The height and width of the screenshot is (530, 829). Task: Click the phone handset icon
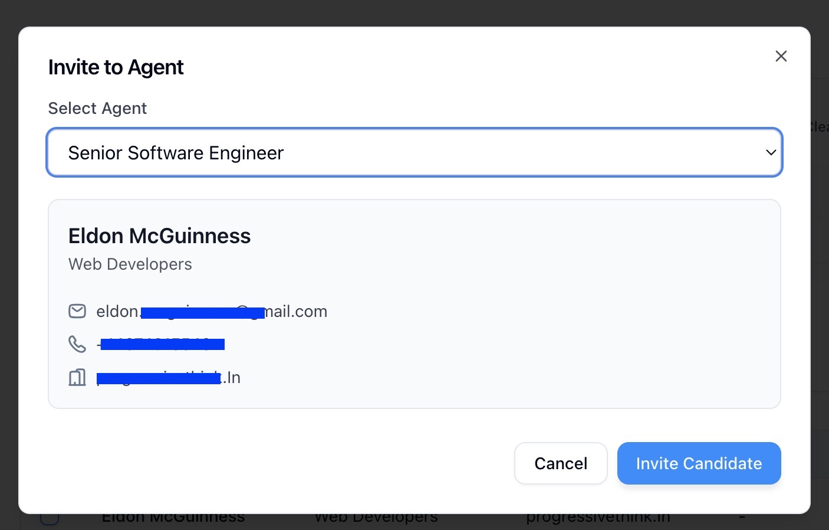[x=77, y=344]
